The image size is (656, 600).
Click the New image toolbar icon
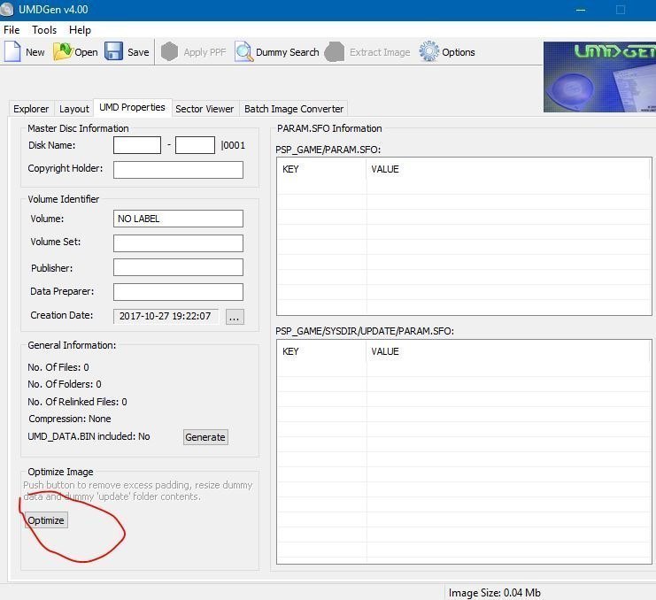pyautogui.click(x=12, y=52)
